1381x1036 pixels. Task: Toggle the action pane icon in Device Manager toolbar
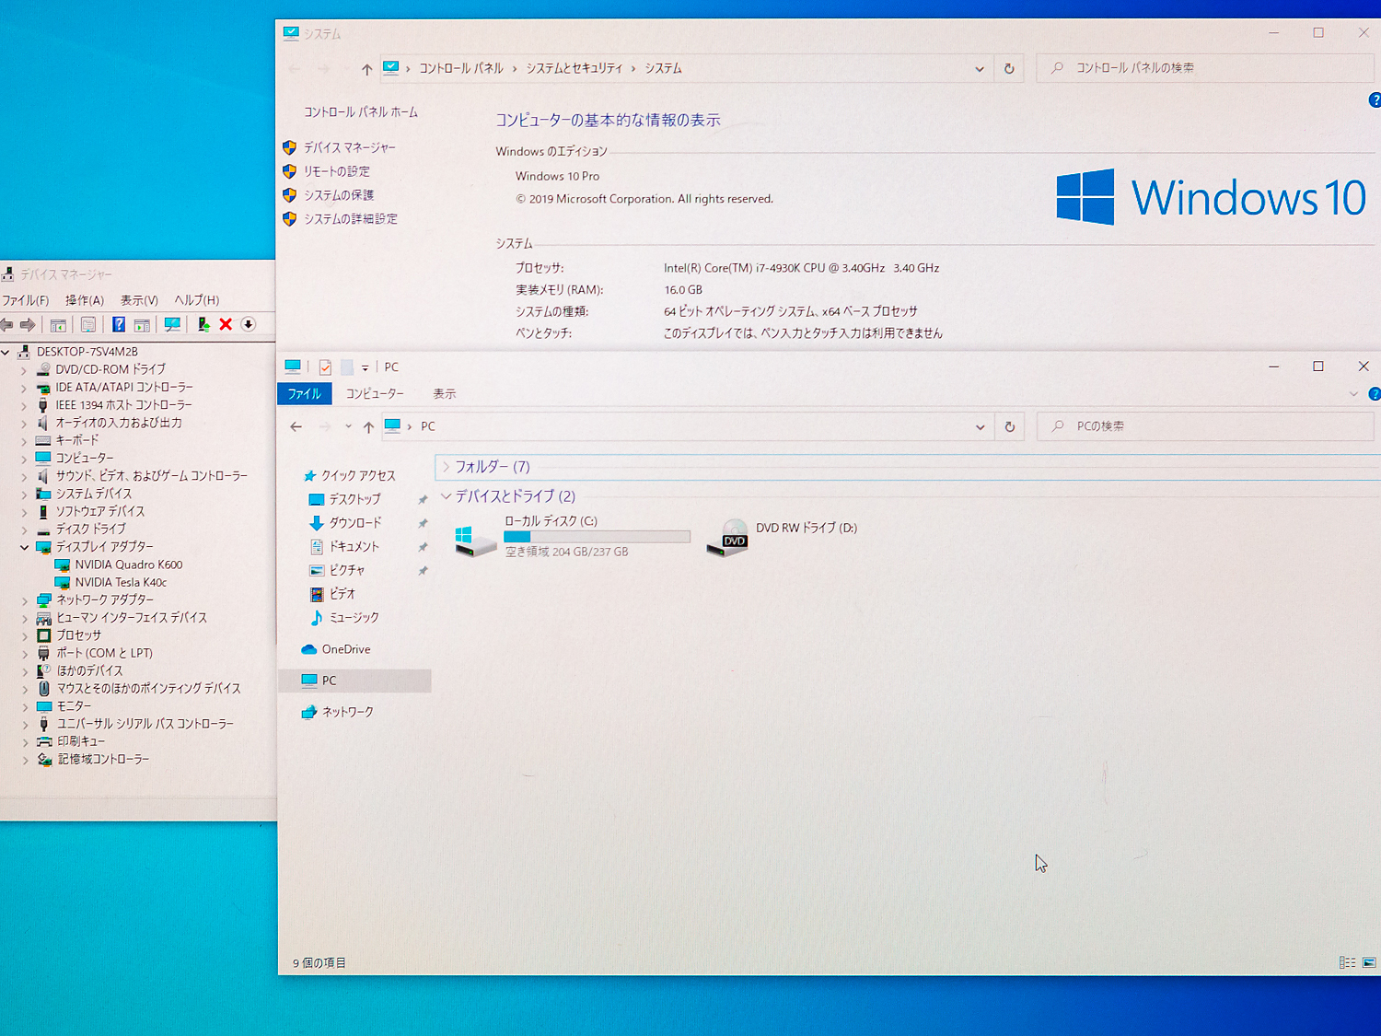coord(142,324)
